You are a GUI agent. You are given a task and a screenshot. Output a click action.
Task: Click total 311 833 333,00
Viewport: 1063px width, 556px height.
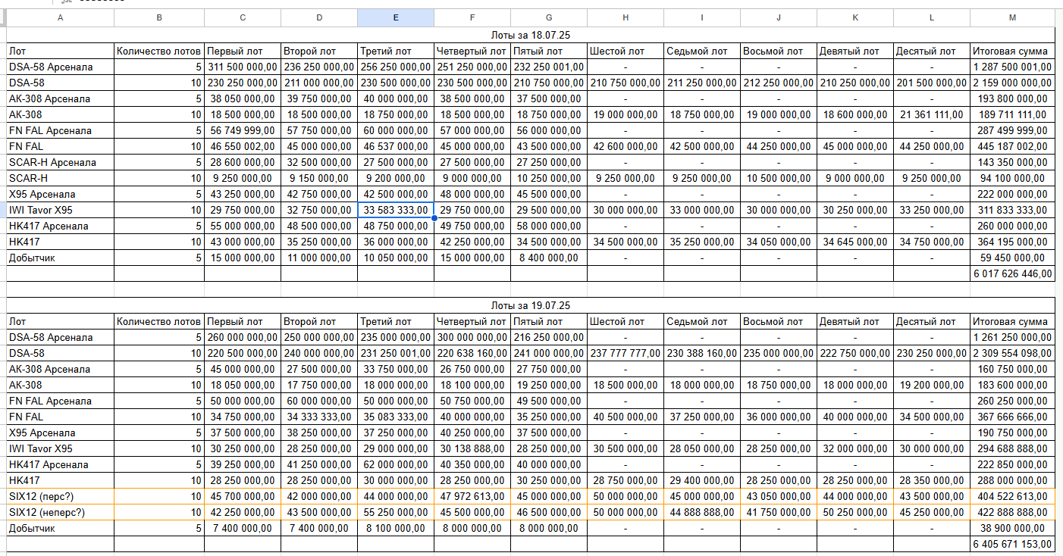point(1013,210)
